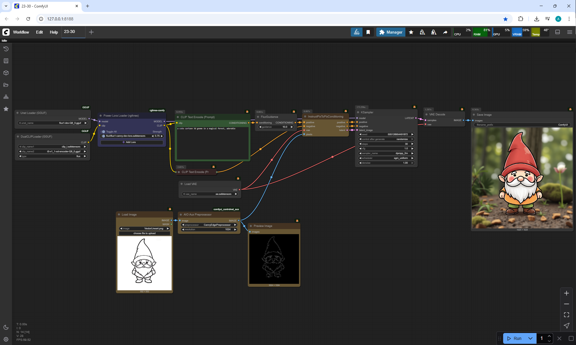Viewport: 576px width, 345px height.
Task: Click the workflows folder sidebar icon
Action: 6,85
